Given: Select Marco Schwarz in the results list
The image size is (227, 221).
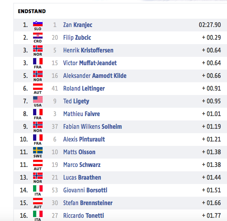Looking at the screenshot, I should click(82, 165).
